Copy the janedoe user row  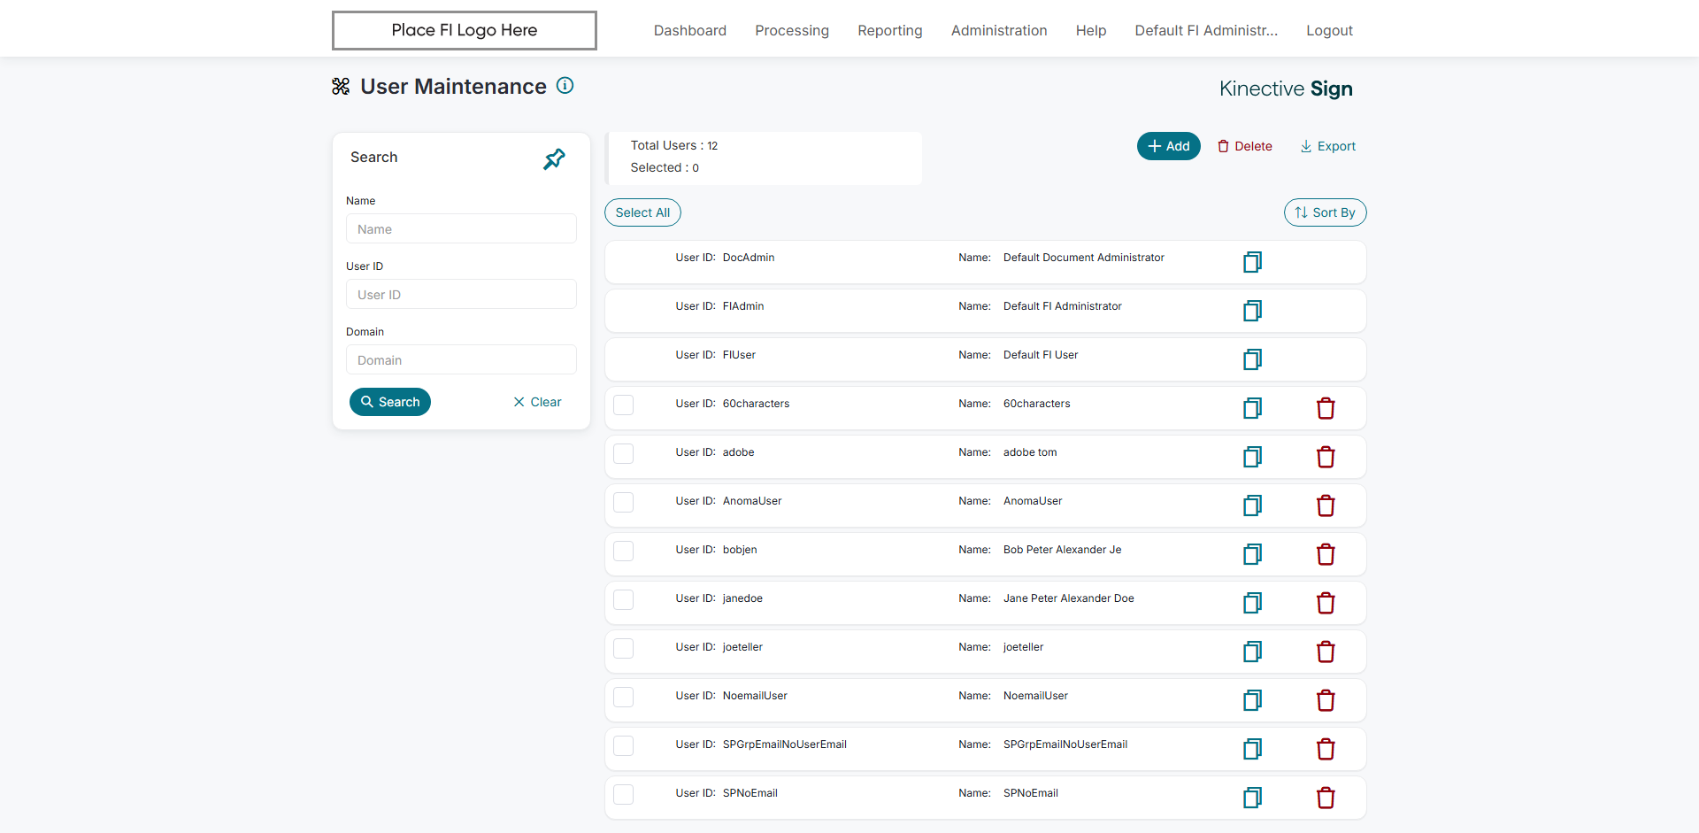1252,603
